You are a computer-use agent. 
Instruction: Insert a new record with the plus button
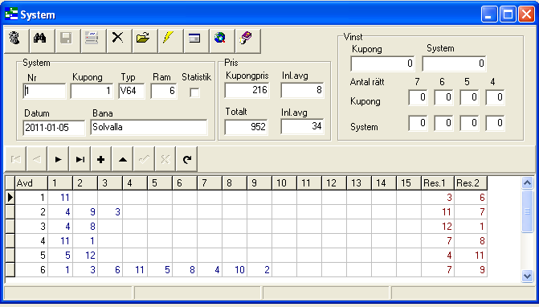[x=101, y=159]
